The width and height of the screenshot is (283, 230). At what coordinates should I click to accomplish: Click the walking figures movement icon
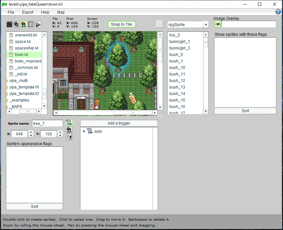tap(69, 137)
